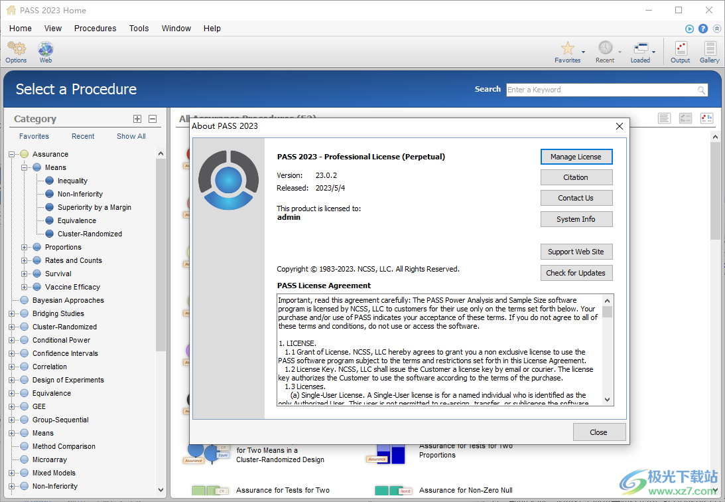Open Assurance for Non-Zero Null procedure
This screenshot has width=725, height=502.
tap(466, 491)
